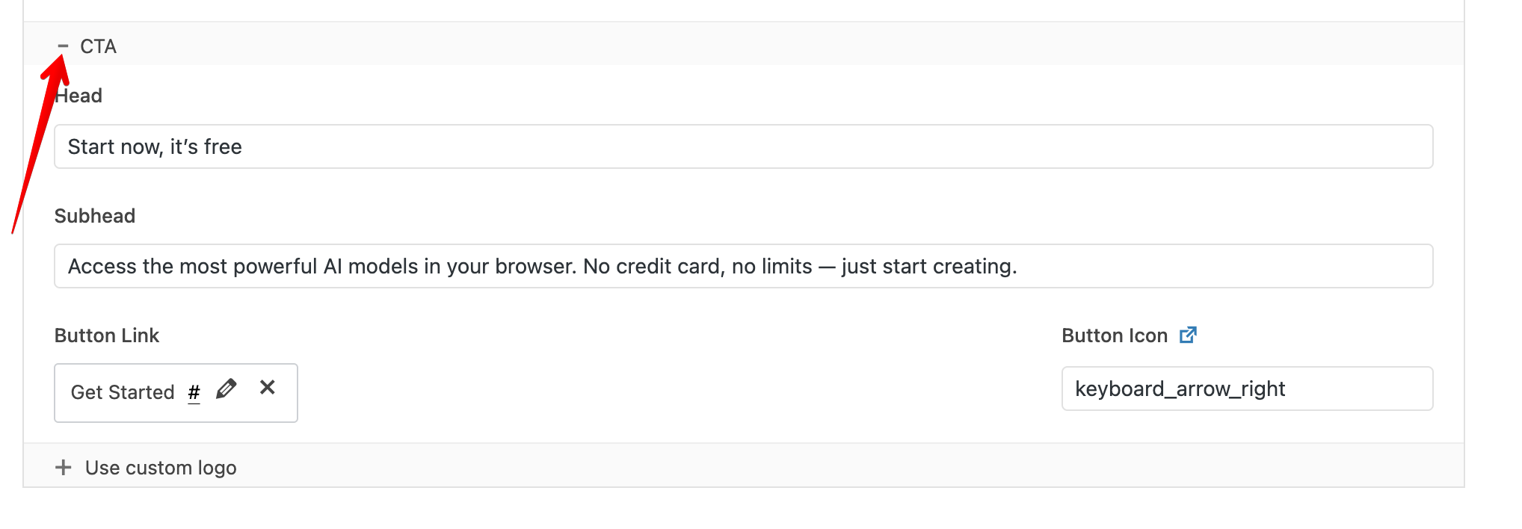Click the Button Icon label text
This screenshot has height=529, width=1522.
pos(1115,335)
